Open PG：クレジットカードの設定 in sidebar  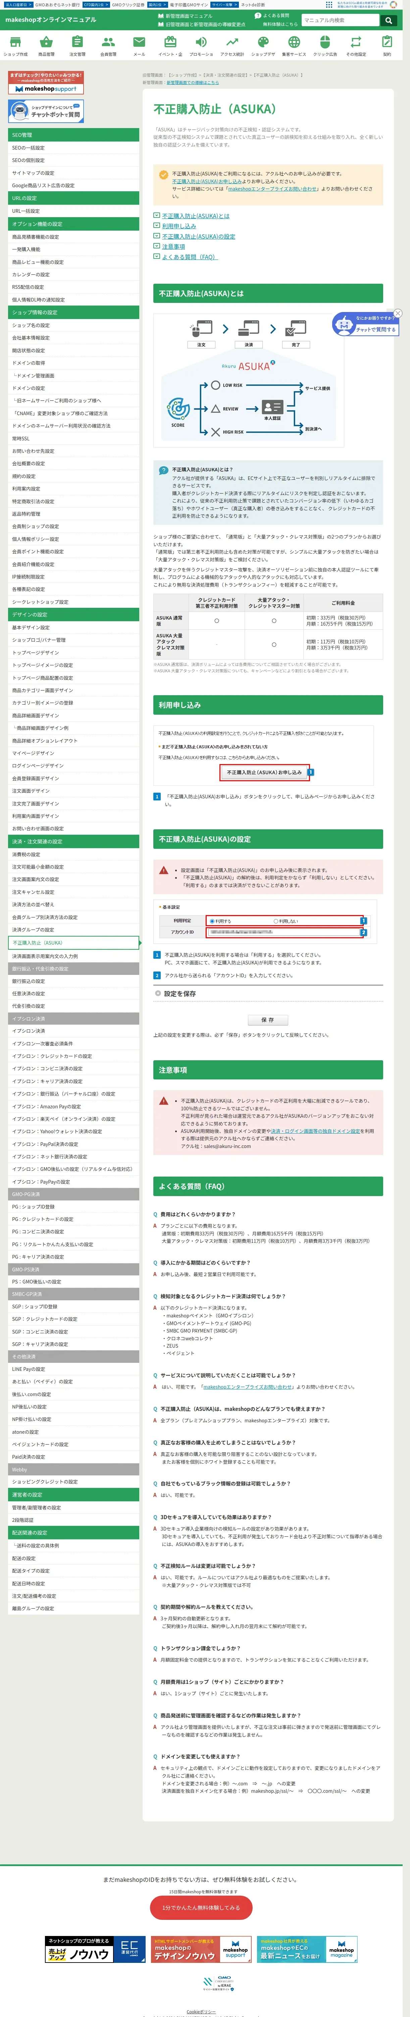pos(73,1219)
